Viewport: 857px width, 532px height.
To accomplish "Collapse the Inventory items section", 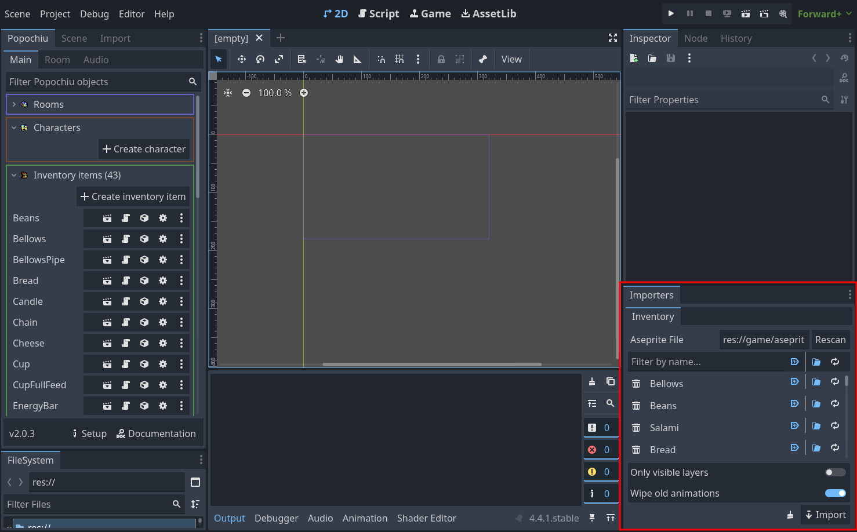I will [x=14, y=175].
